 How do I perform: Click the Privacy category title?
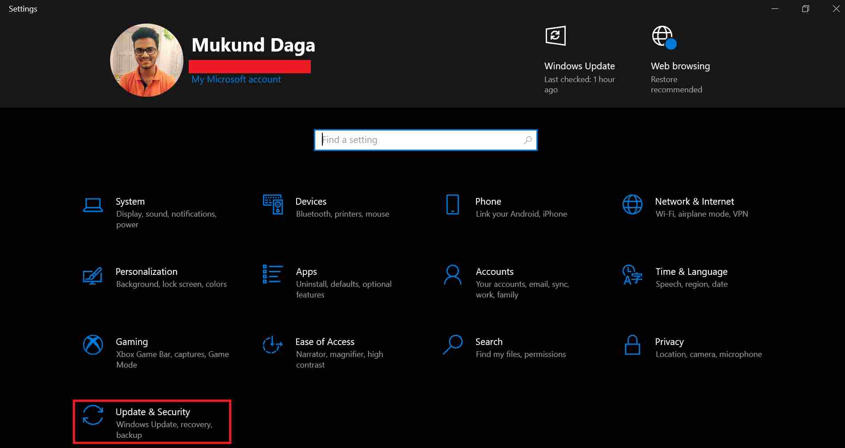click(669, 342)
